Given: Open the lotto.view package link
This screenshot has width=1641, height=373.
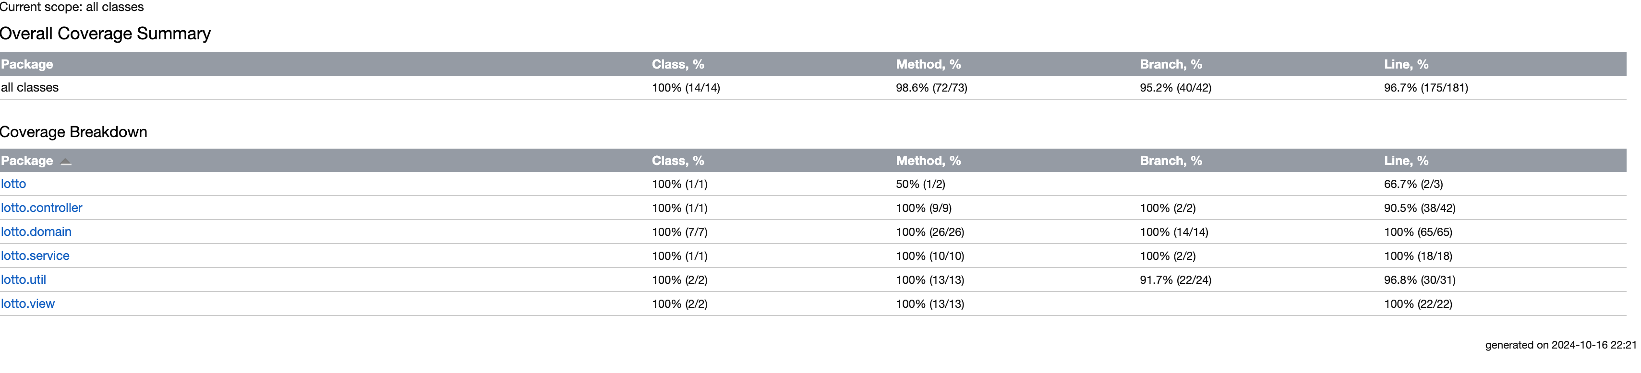Looking at the screenshot, I should (x=28, y=303).
